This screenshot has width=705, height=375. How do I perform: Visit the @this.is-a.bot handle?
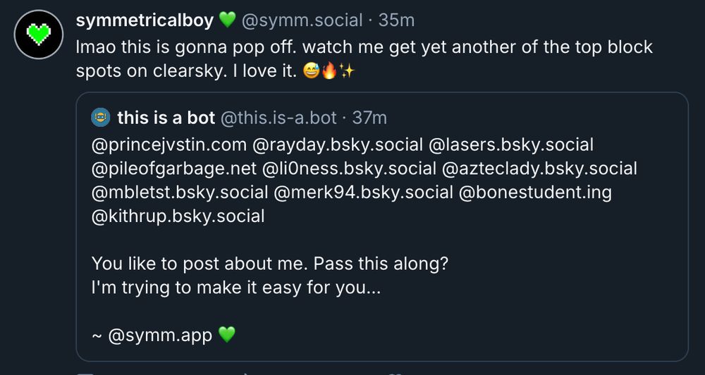click(278, 118)
